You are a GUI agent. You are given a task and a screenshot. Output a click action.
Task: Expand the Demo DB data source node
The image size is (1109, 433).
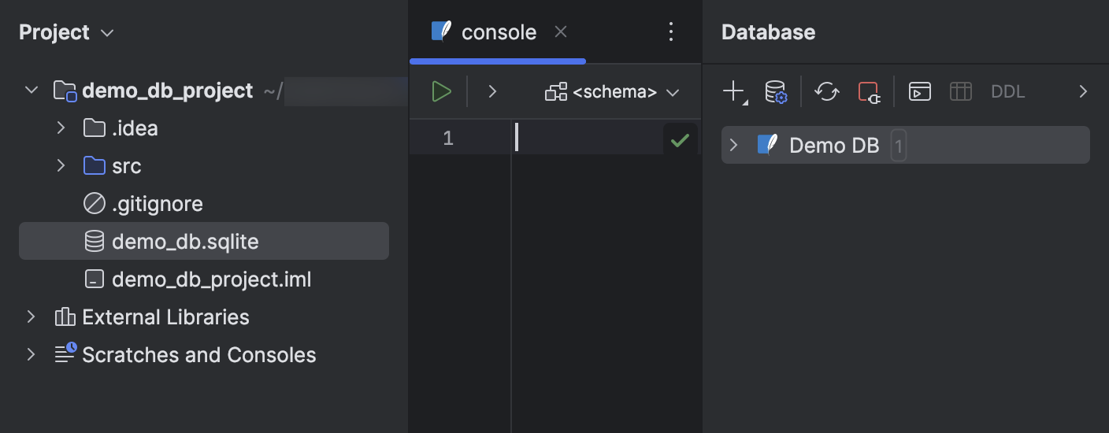tap(734, 145)
